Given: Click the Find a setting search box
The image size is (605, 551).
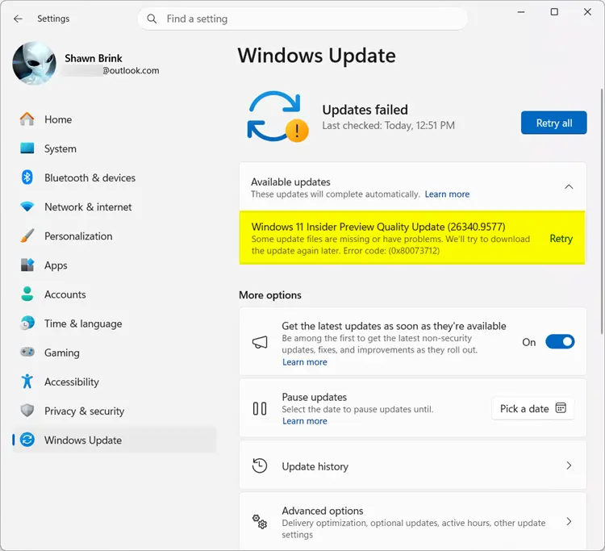Looking at the screenshot, I should (302, 19).
